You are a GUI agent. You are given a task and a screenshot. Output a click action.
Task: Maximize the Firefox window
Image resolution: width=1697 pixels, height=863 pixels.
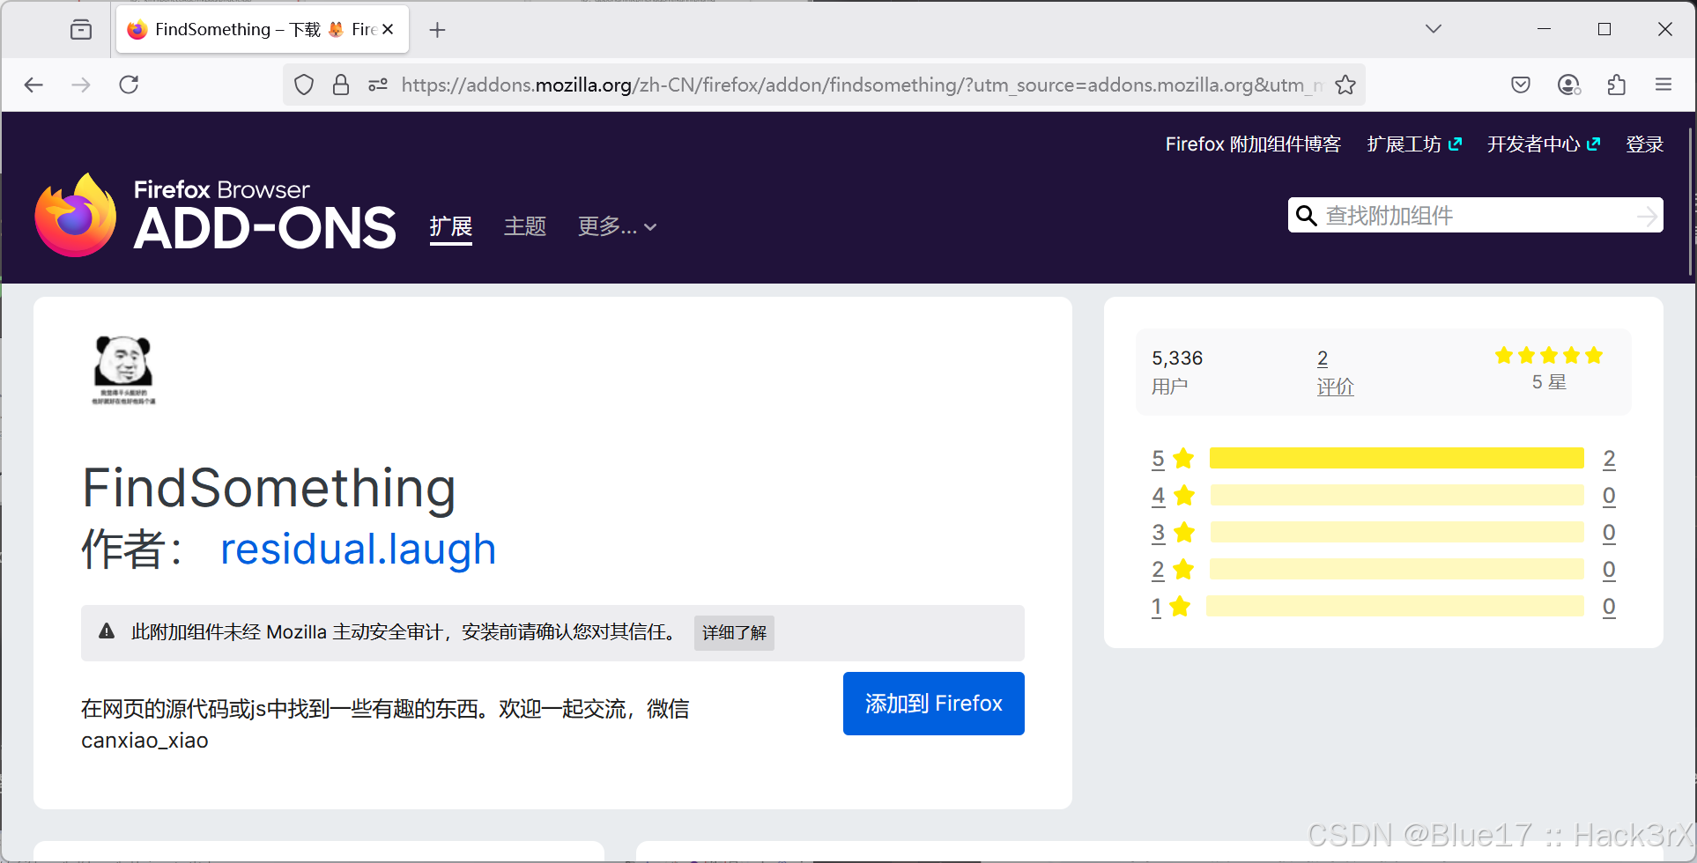[x=1604, y=29]
